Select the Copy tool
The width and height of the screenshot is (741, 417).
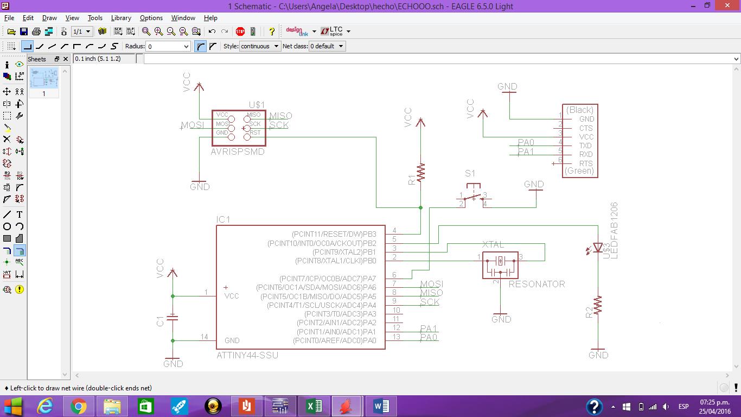(x=20, y=91)
